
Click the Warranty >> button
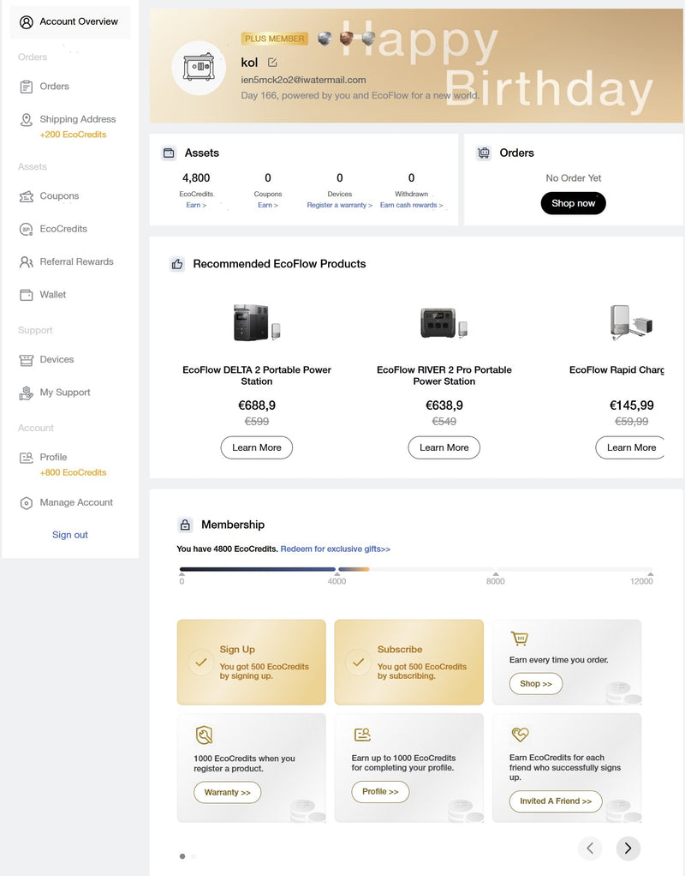click(227, 792)
